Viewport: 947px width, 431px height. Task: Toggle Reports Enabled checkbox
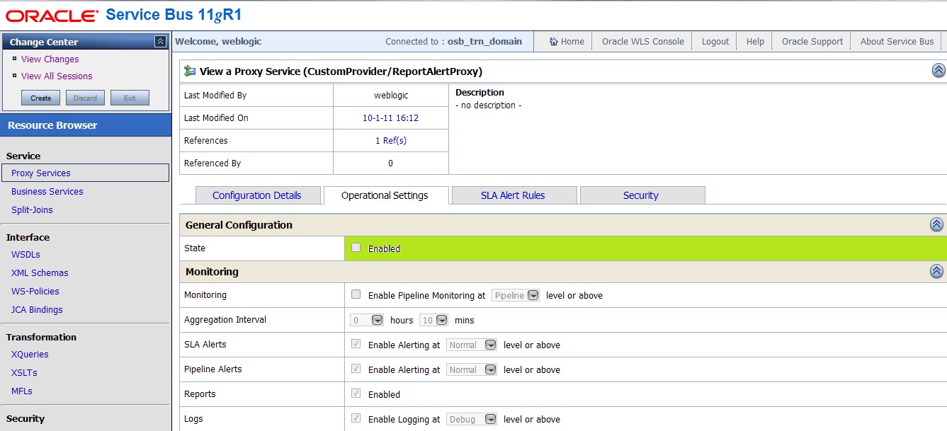356,393
